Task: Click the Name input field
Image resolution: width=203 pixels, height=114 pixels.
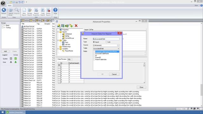Action: point(106,39)
